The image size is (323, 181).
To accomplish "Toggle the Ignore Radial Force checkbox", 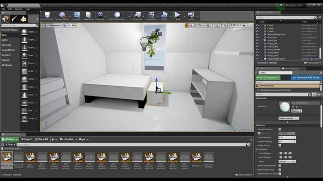I will (280, 170).
